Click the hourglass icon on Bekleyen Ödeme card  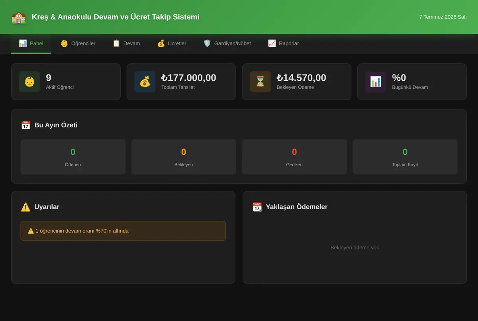tap(261, 82)
